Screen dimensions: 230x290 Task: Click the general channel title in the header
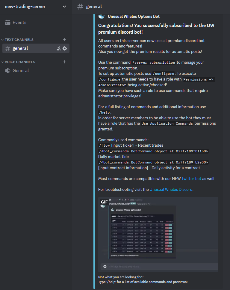tap(94, 7)
